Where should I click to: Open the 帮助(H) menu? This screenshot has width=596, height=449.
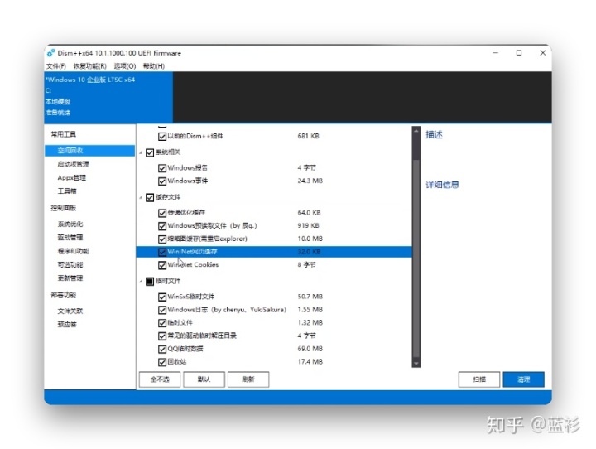pos(154,65)
